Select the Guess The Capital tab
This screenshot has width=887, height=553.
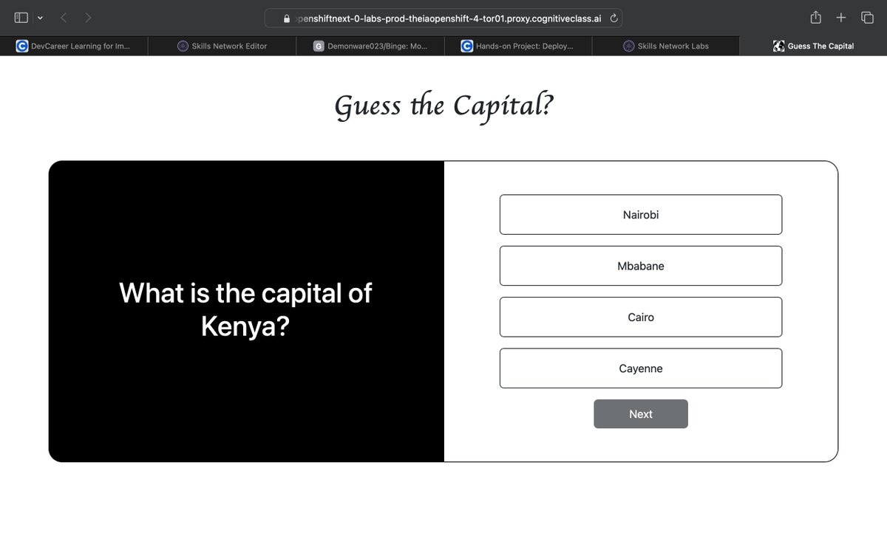point(813,46)
